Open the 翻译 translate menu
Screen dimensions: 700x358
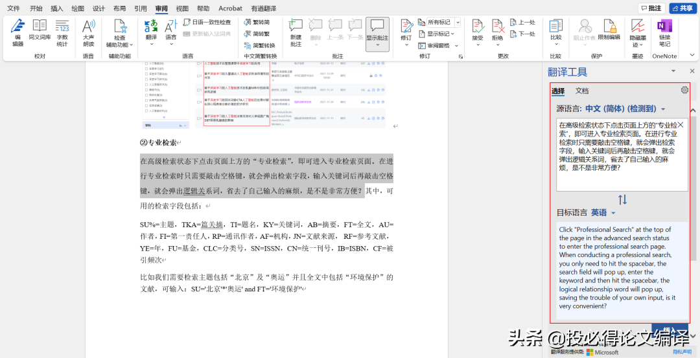151,32
